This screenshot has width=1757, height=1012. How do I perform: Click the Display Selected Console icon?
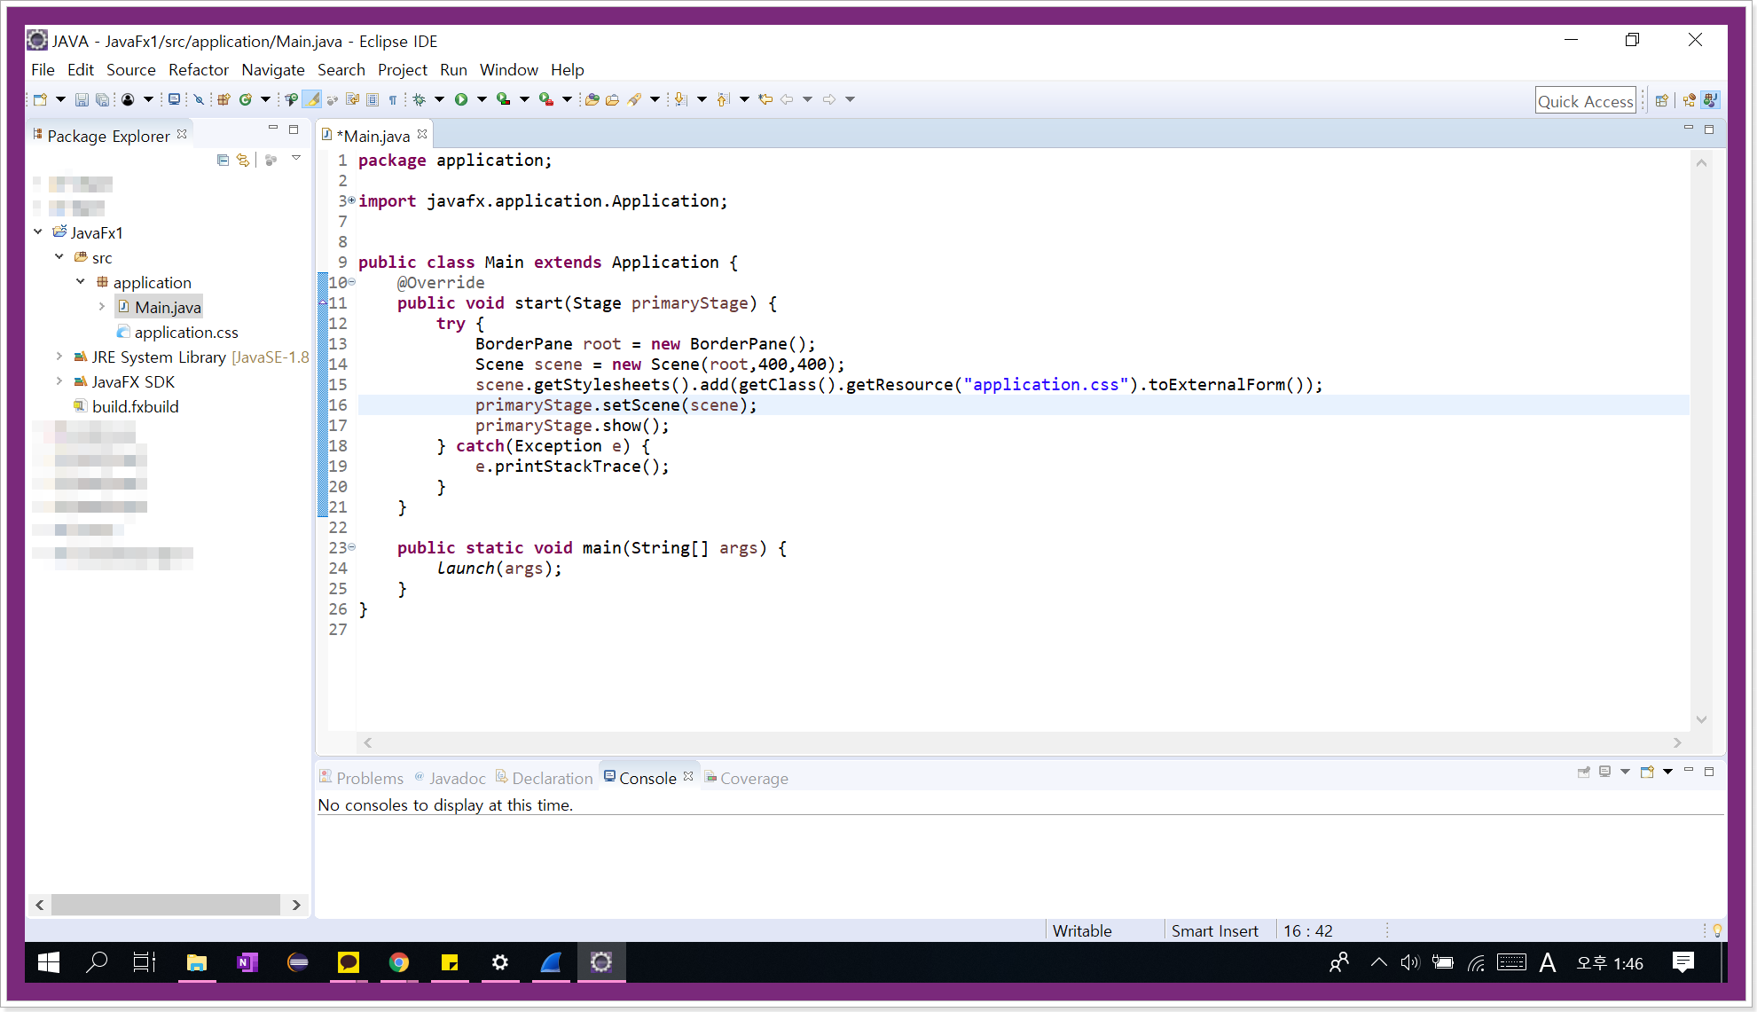pyautogui.click(x=1604, y=772)
